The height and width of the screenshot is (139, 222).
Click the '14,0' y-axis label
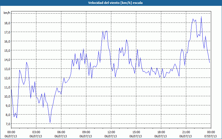point(7,60)
